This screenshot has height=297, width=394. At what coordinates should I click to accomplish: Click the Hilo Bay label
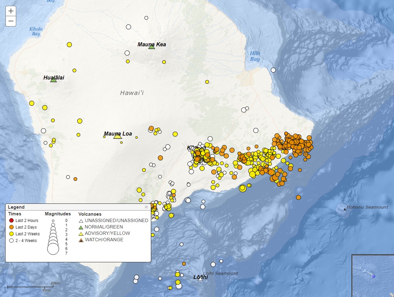point(255,56)
